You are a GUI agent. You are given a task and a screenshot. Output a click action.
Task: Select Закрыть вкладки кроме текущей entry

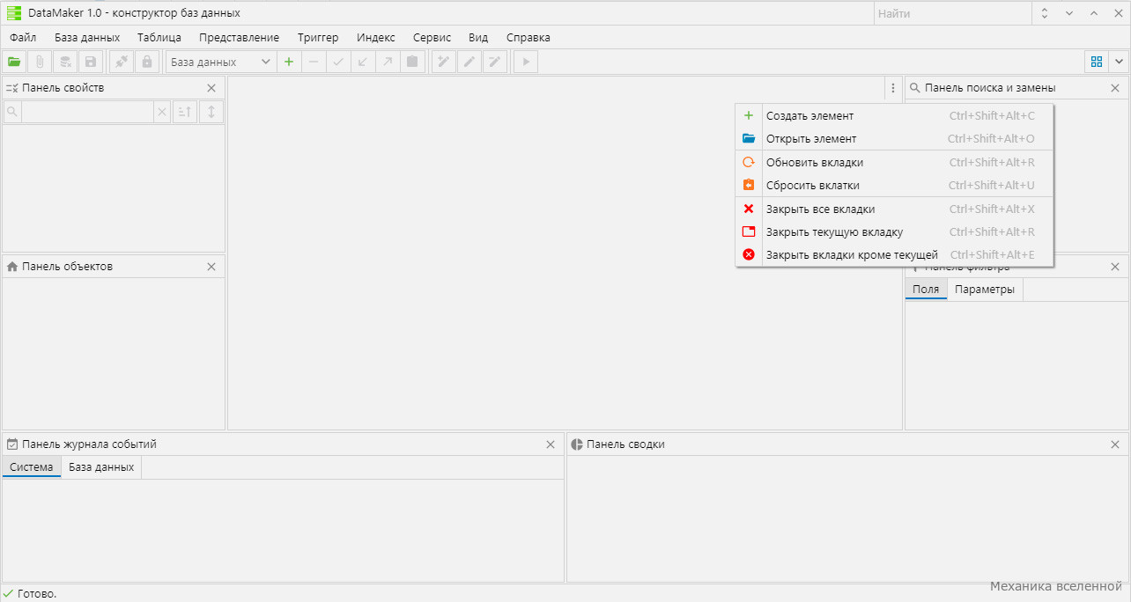pos(894,254)
